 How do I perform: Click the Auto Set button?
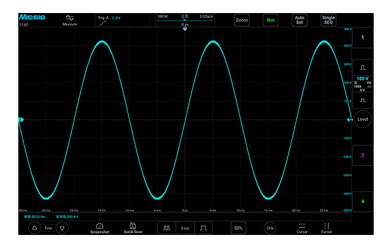[x=299, y=20]
